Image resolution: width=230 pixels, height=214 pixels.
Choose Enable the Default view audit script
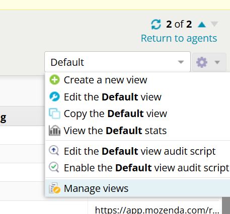[x=146, y=168]
